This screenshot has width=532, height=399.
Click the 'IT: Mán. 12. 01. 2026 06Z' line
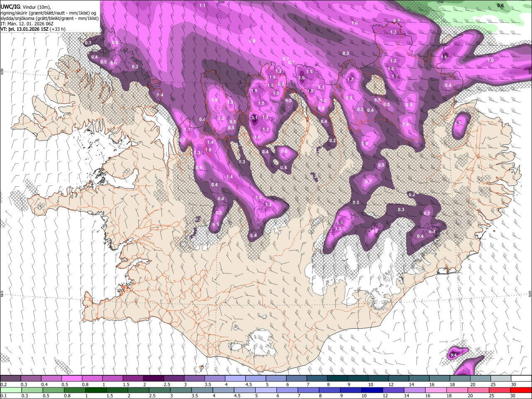click(27, 24)
